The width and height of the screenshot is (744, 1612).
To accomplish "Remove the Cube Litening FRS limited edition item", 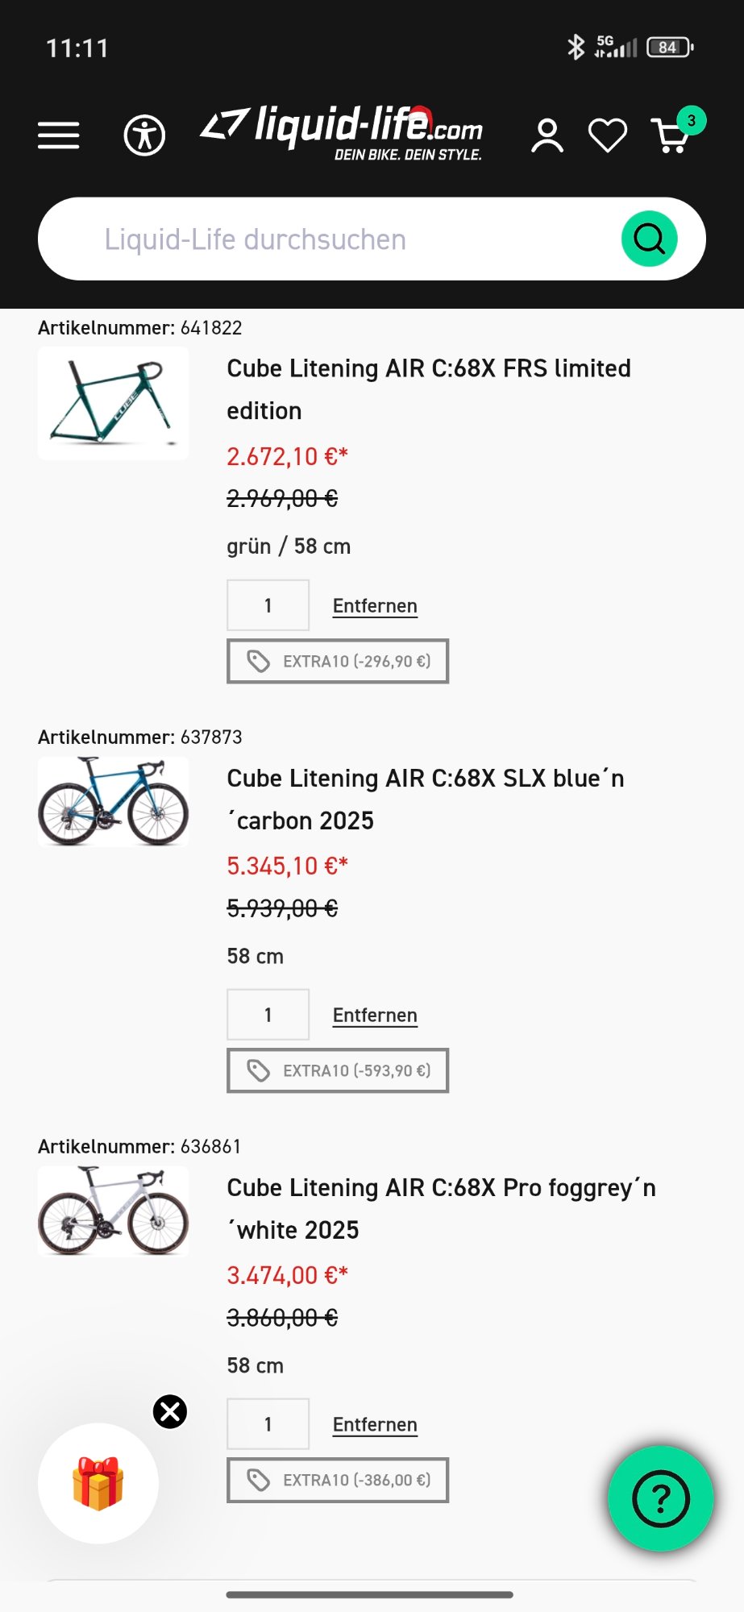I will 374,605.
